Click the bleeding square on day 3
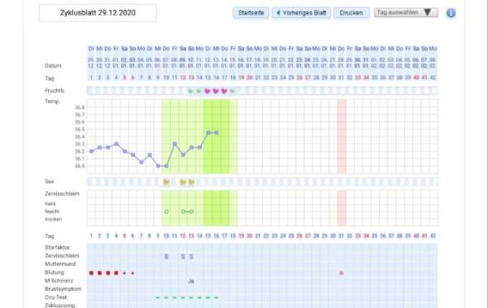Image resolution: width=488 pixels, height=308 pixels. coord(108,273)
